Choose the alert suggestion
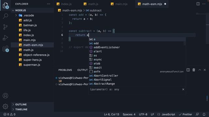This screenshot has width=209, height=117. 137,51
